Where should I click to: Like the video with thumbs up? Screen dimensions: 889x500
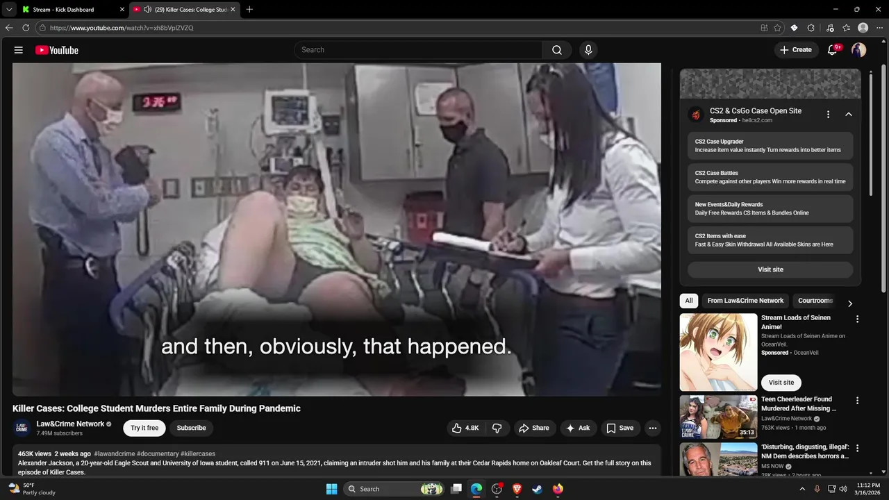click(465, 428)
